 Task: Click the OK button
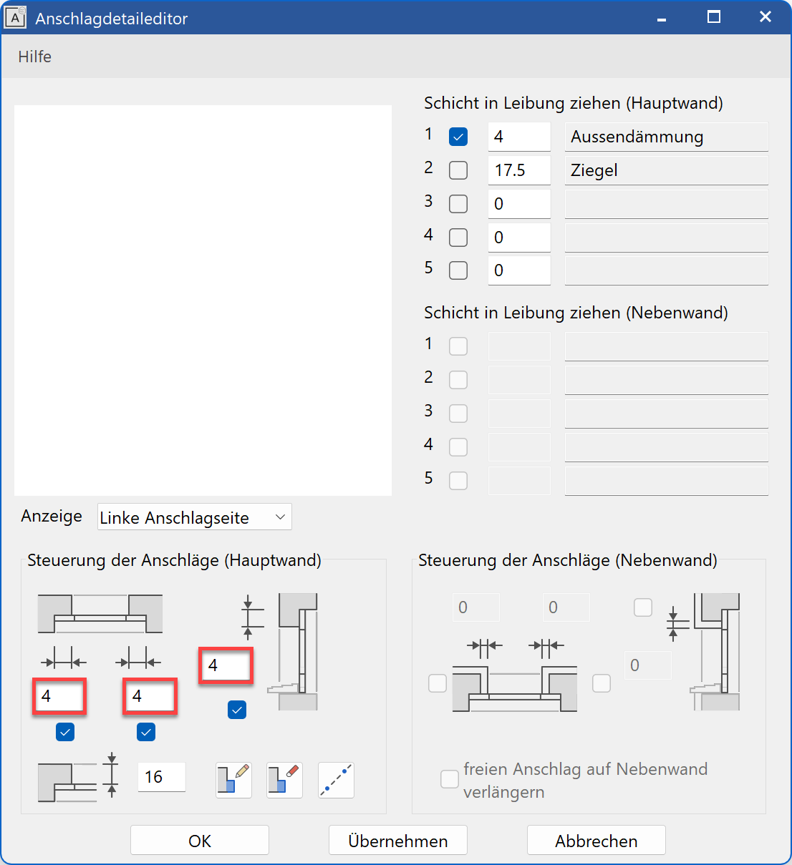[200, 841]
